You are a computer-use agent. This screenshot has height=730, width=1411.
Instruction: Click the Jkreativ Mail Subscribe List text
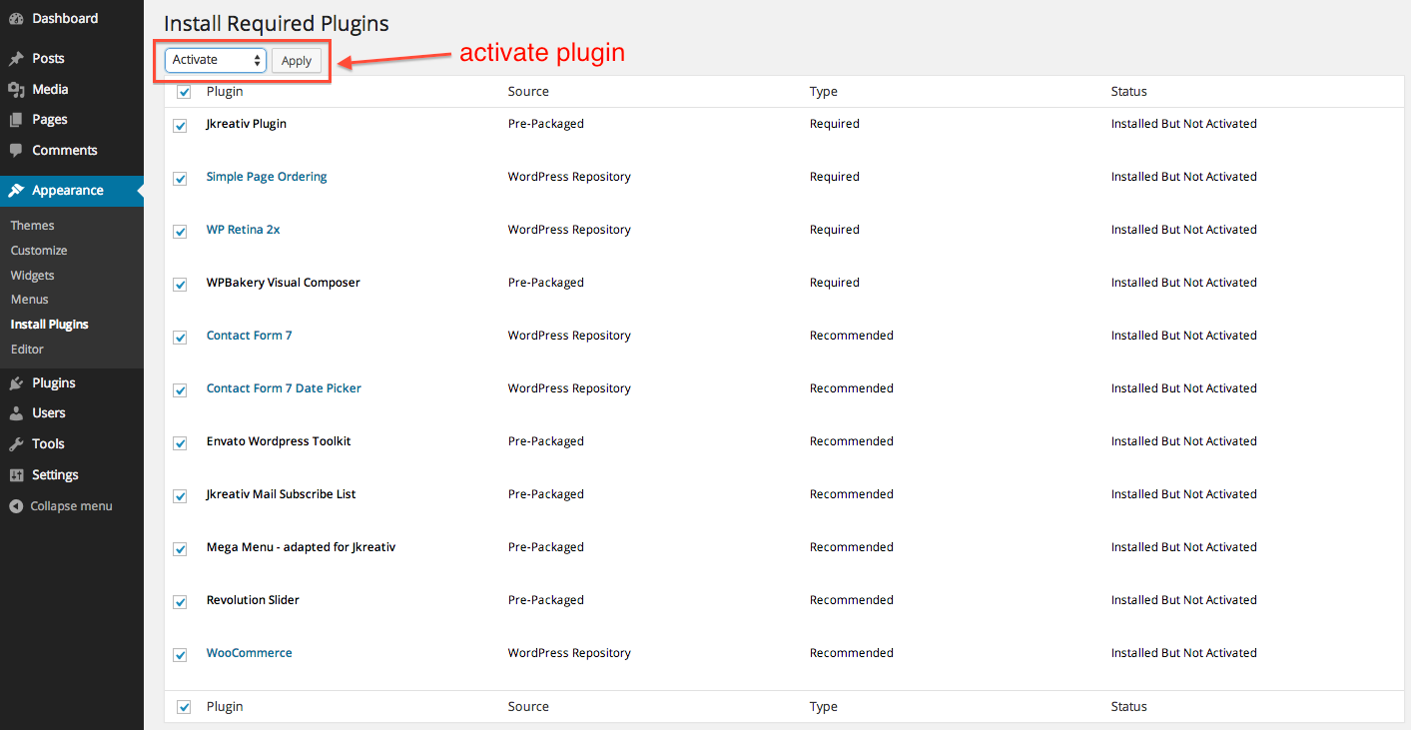282,494
